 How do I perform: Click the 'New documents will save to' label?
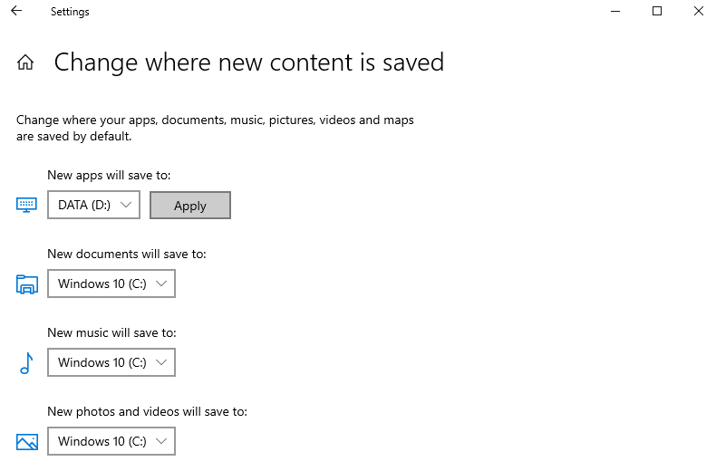127,254
